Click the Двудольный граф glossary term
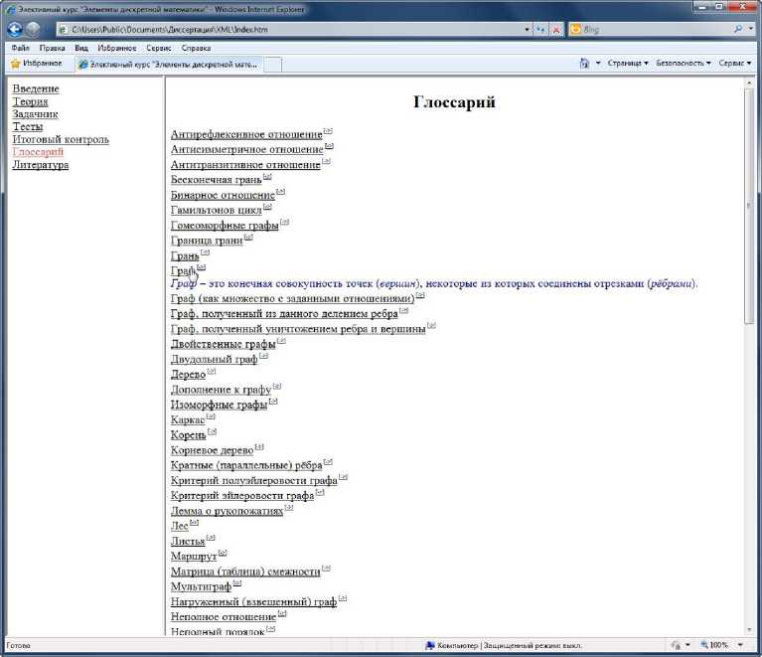Screen dimensions: 762x657 214,359
